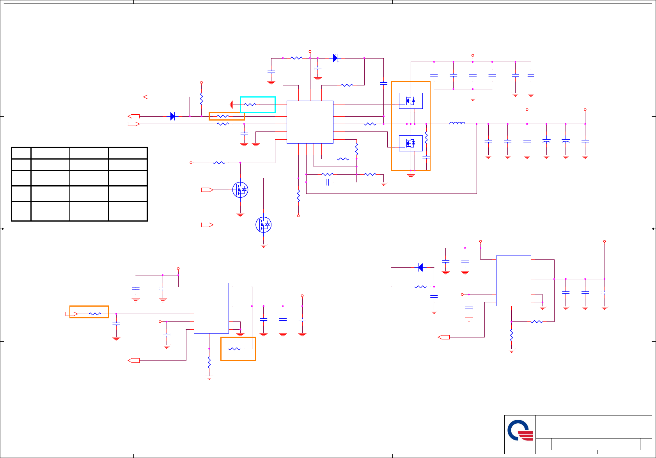Select the diode beside the left output port
The width and height of the screenshot is (656, 458).
(x=173, y=116)
